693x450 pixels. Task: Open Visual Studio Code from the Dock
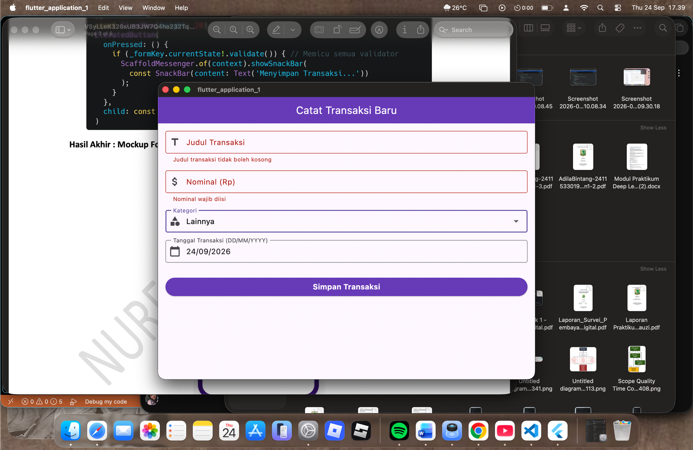point(531,431)
